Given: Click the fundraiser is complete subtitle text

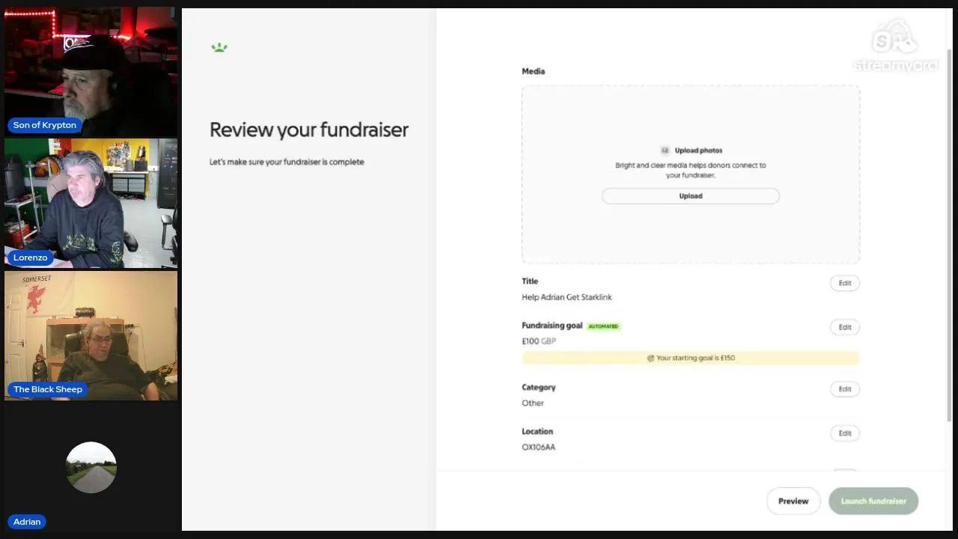Looking at the screenshot, I should click(287, 162).
